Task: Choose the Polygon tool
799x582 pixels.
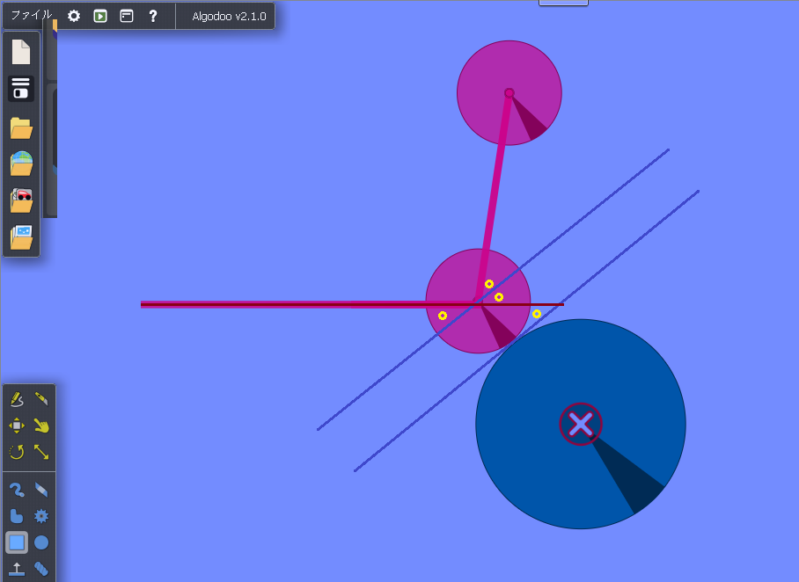Action: (x=17, y=516)
